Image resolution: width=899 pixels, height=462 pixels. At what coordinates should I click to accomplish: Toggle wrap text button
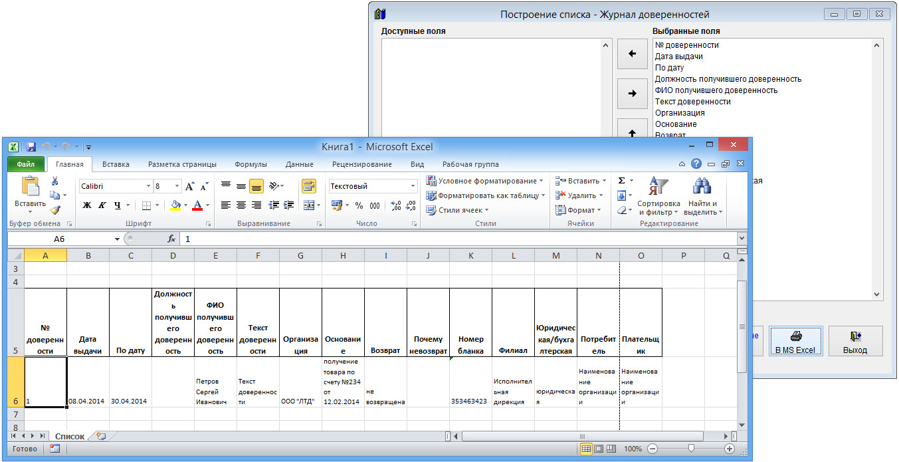[309, 186]
